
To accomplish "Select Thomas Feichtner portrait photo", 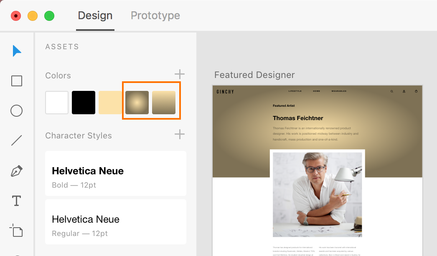I will click(317, 195).
